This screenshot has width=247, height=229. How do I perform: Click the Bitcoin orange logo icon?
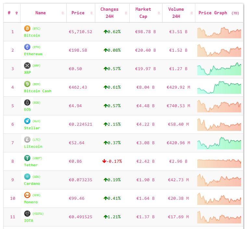[x=27, y=29]
